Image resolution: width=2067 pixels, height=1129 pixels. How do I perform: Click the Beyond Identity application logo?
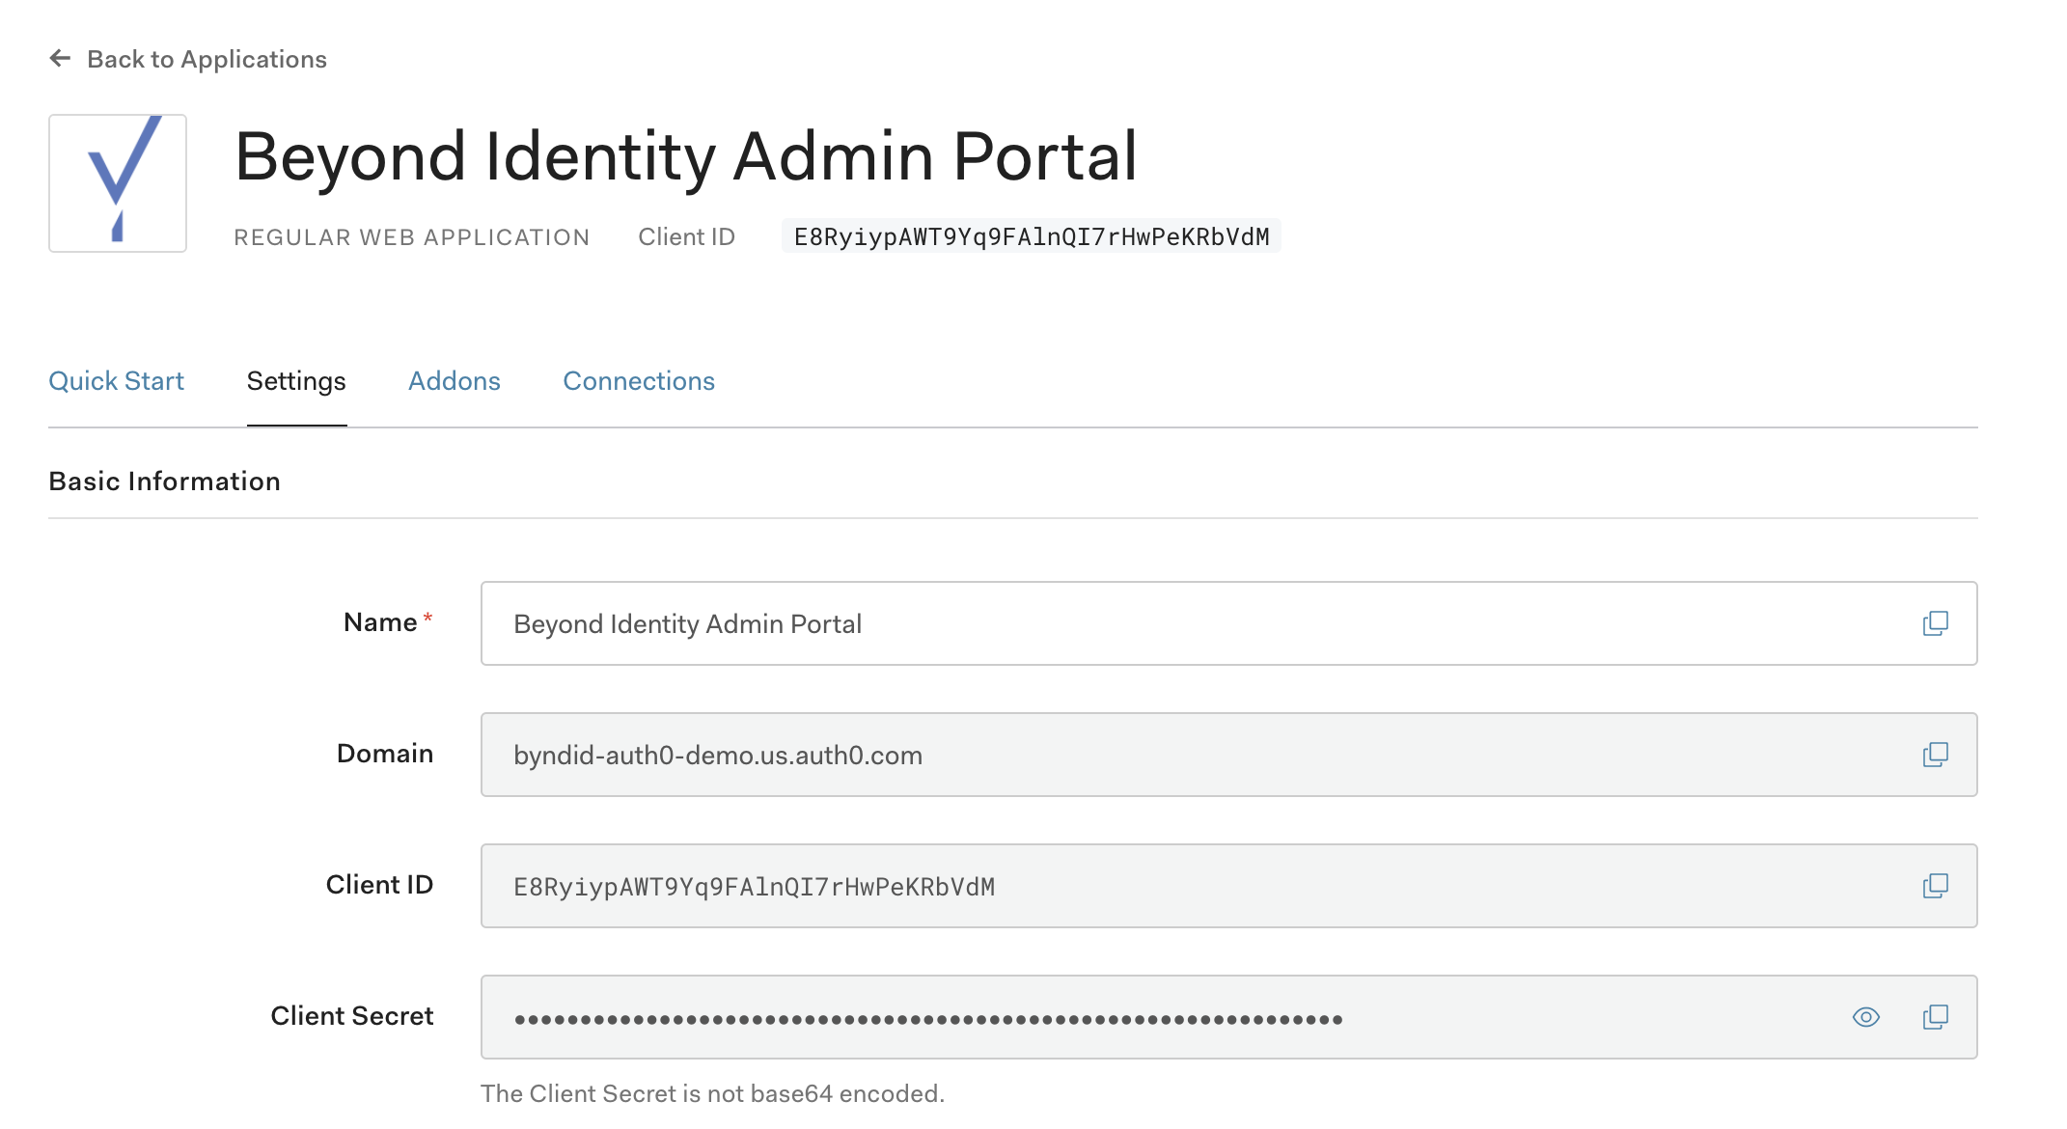click(118, 181)
